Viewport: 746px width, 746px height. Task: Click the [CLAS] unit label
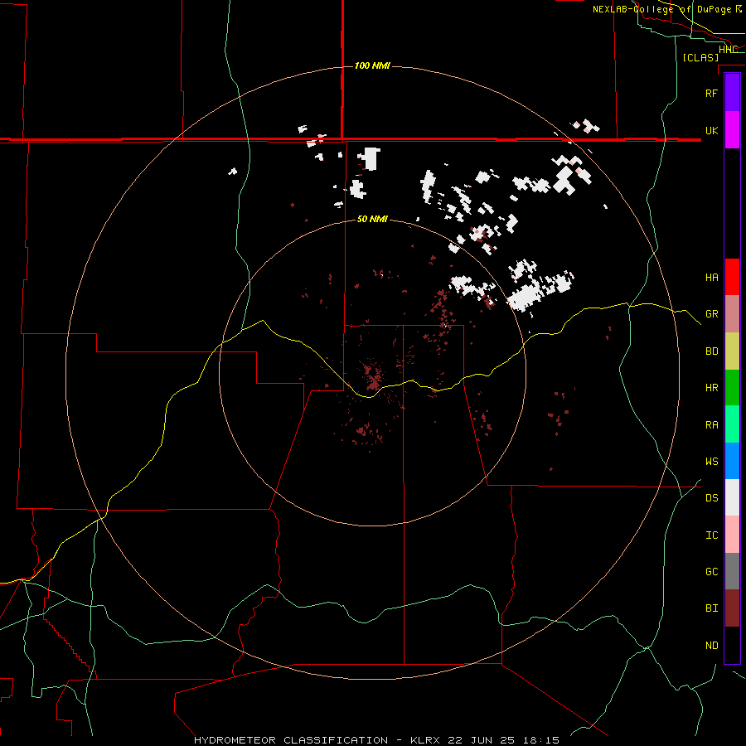coord(700,57)
